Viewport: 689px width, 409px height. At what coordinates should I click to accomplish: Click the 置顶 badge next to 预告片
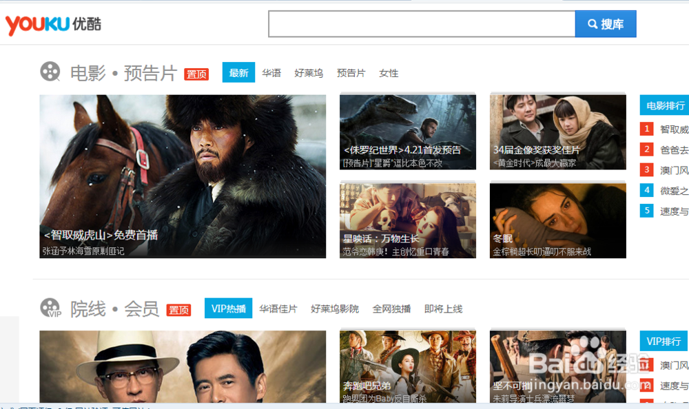tap(196, 74)
